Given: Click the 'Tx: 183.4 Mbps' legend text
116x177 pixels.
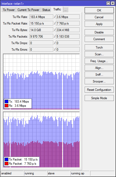Looking at the screenshot, I should [x=19, y=102].
